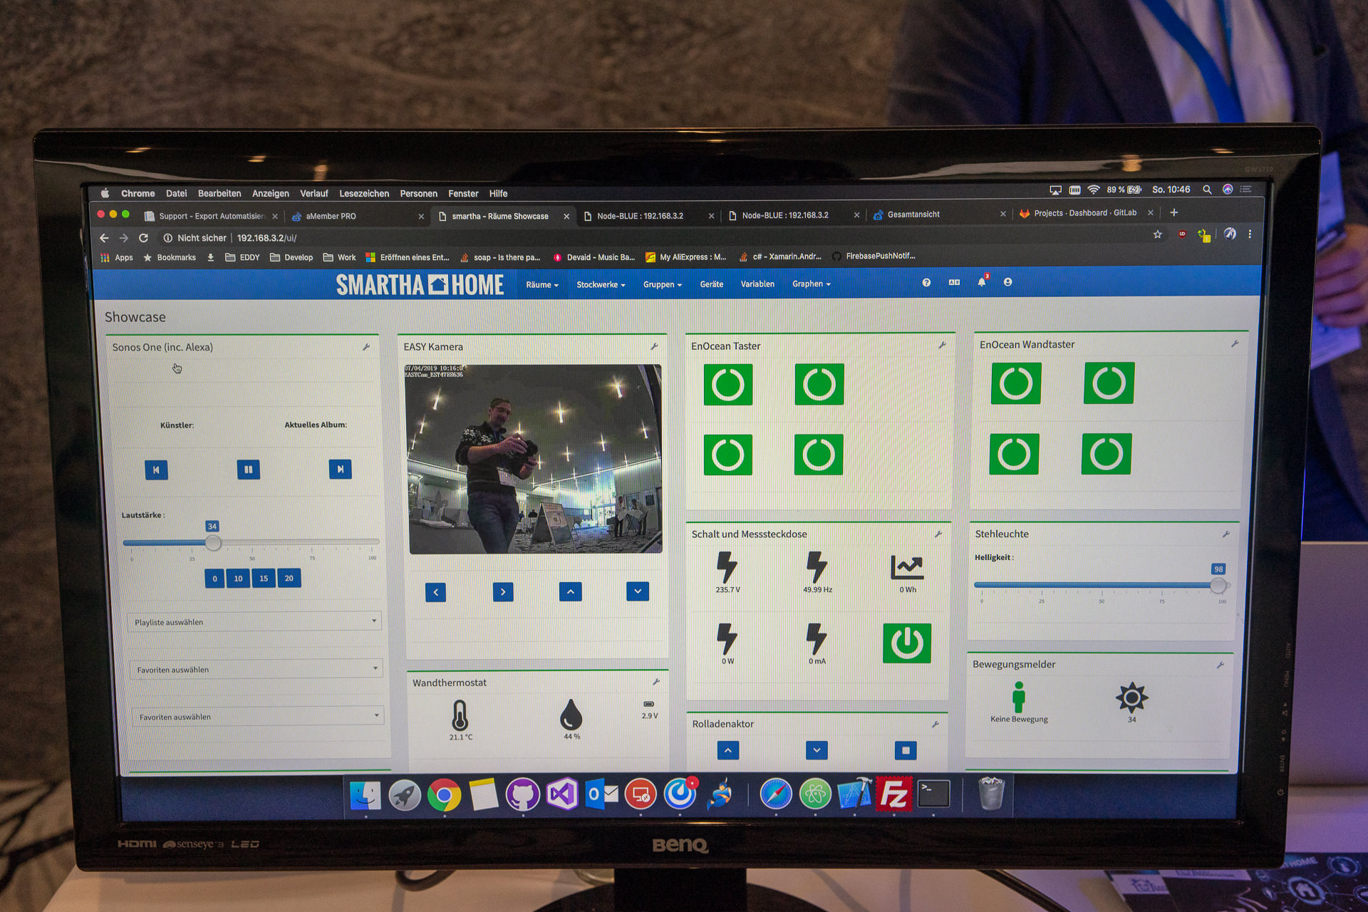Click the 235.7 V voltage icon

(x=727, y=568)
